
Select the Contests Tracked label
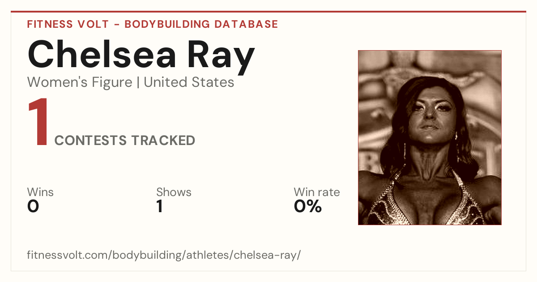pyautogui.click(x=125, y=141)
